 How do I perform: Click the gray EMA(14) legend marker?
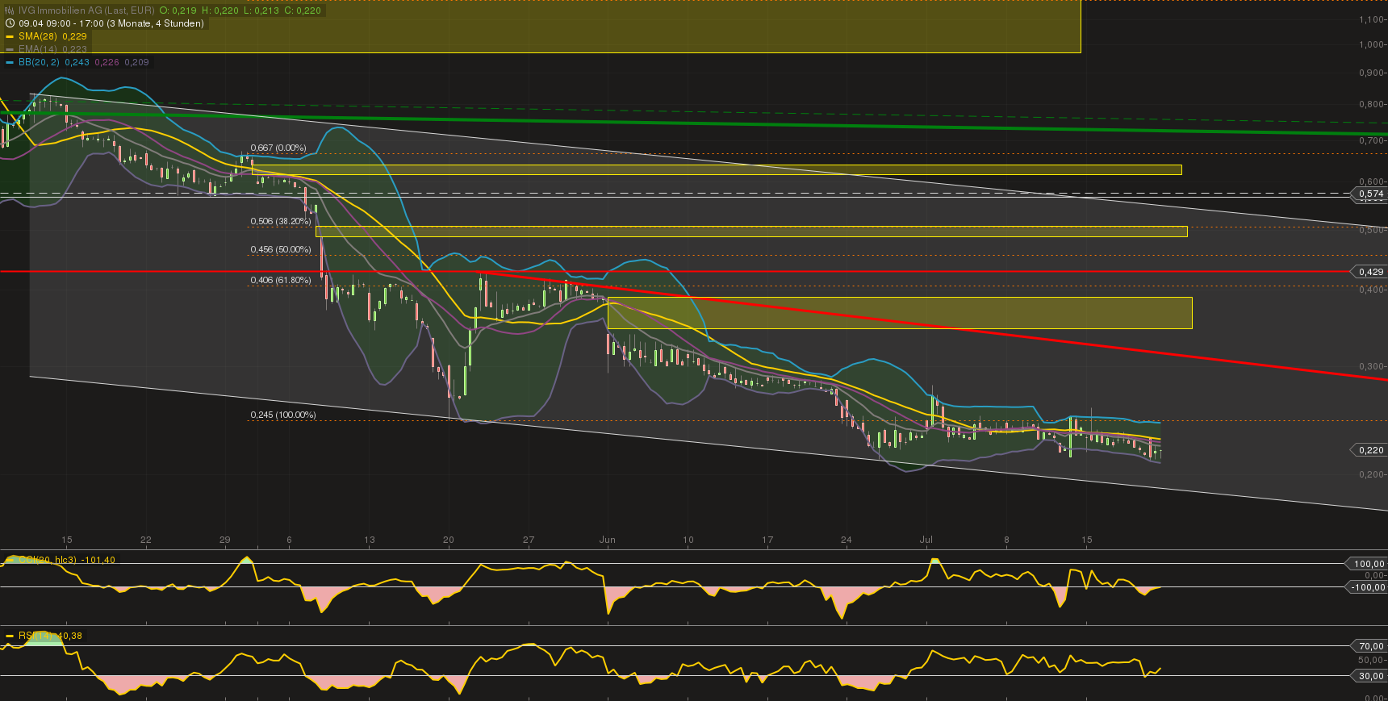10,49
